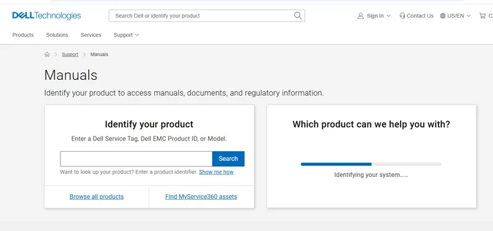Viewport: 493px width, 231px height.
Task: Click the Identifying your system progress bar
Action: 371,164
